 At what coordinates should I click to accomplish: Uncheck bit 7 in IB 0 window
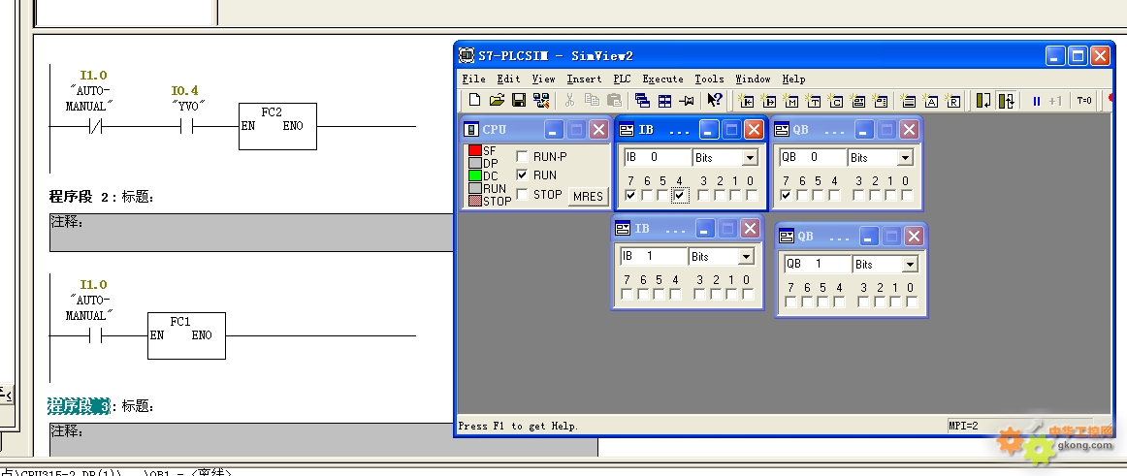630,195
